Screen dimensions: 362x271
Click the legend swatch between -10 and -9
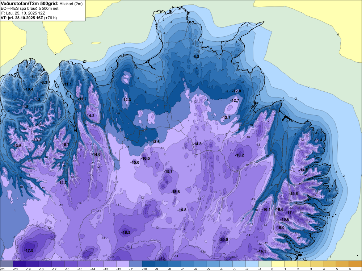149,264
